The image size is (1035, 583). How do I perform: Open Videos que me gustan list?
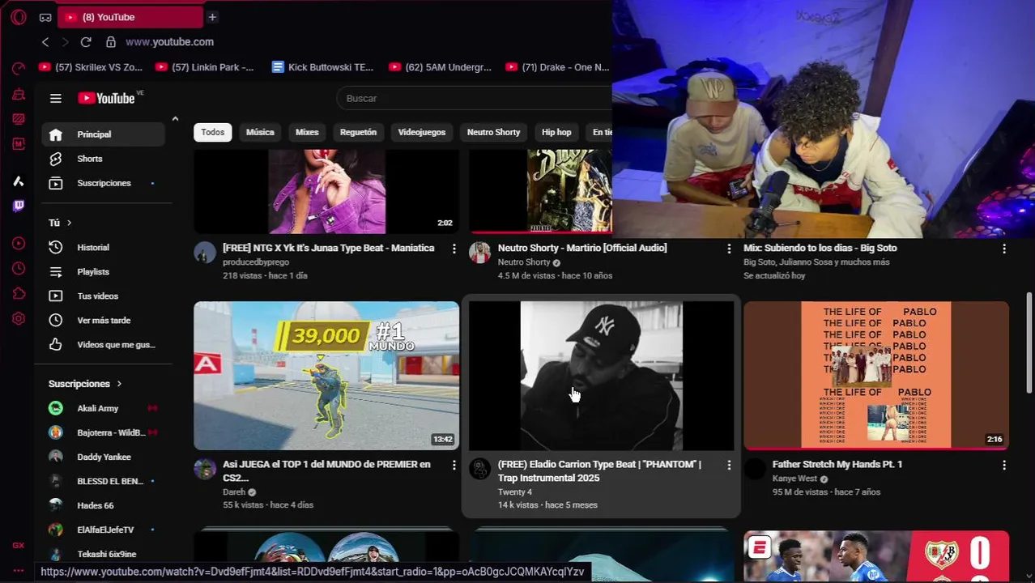pos(103,345)
